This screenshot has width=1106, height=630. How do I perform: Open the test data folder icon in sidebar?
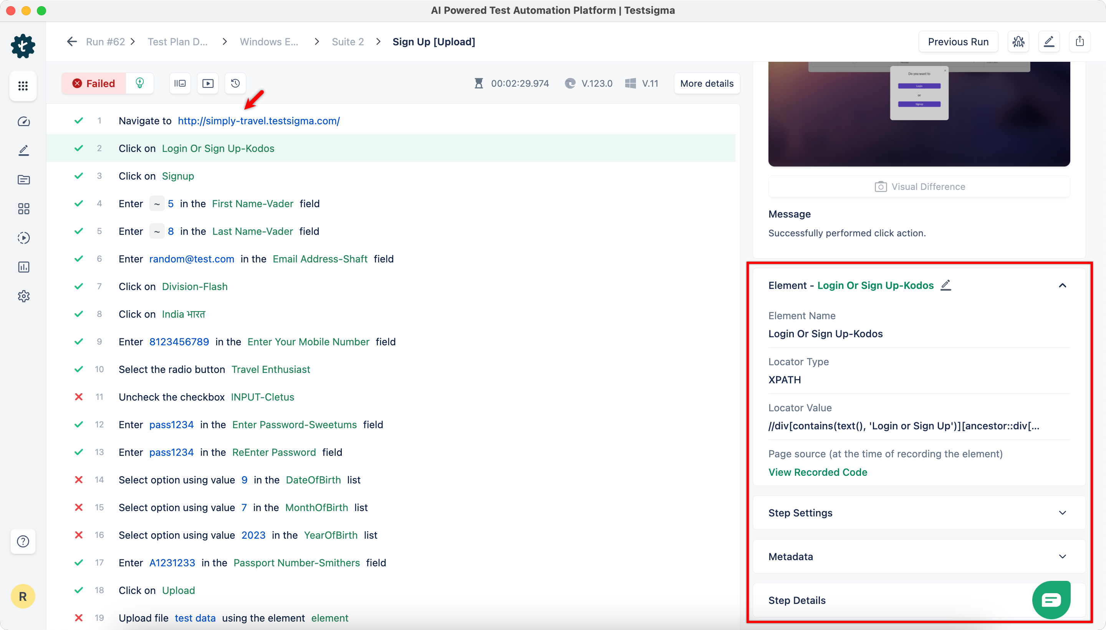pos(23,180)
